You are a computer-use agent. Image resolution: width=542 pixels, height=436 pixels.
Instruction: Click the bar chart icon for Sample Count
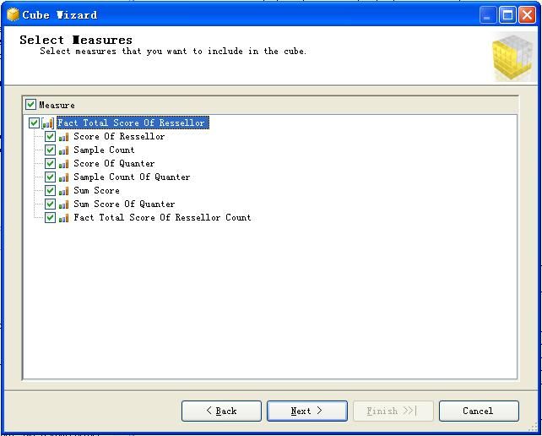click(x=63, y=150)
